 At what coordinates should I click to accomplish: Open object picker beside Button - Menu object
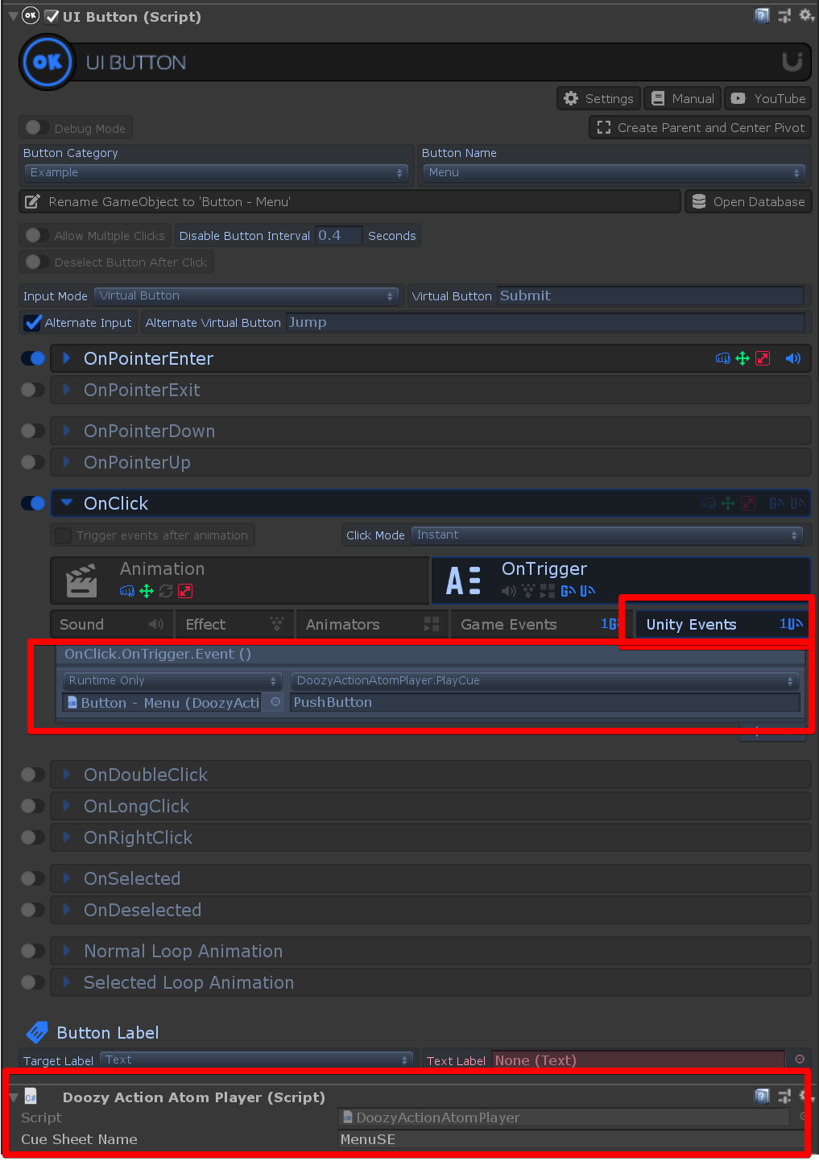(x=275, y=703)
